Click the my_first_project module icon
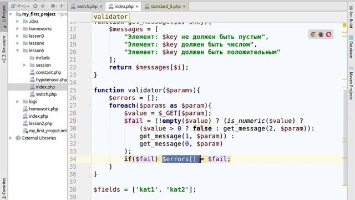The image size is (355, 200). [x=18, y=14]
